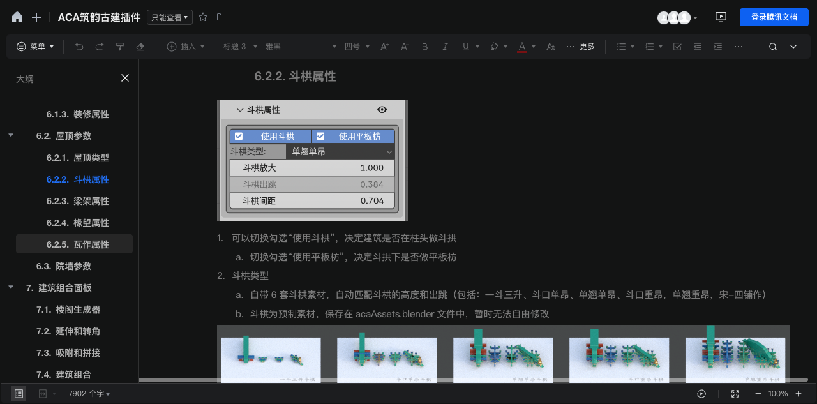
Task: Collapse the 7. 建筑组合面板 outline section
Action: tap(10, 288)
